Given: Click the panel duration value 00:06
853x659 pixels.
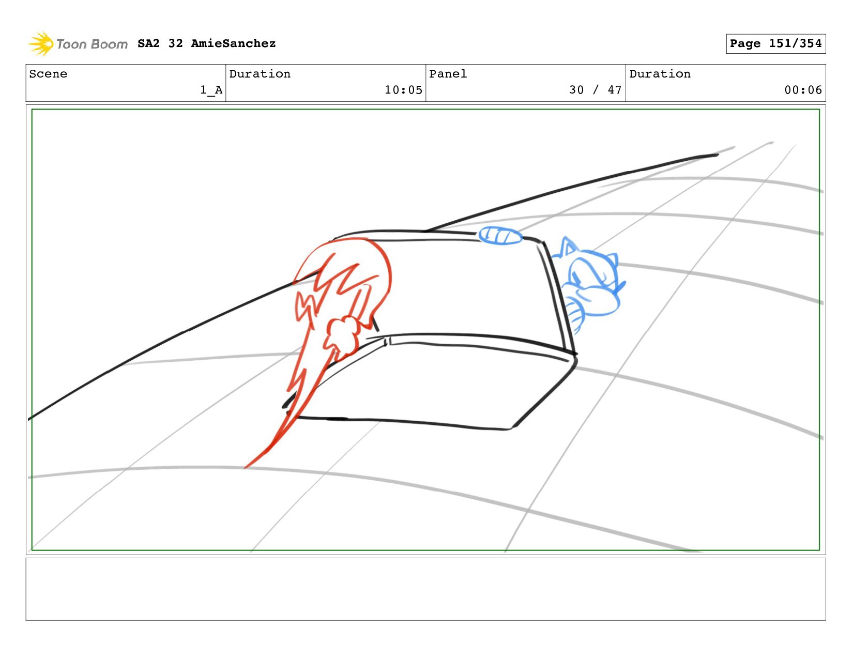Looking at the screenshot, I should pos(803,90).
